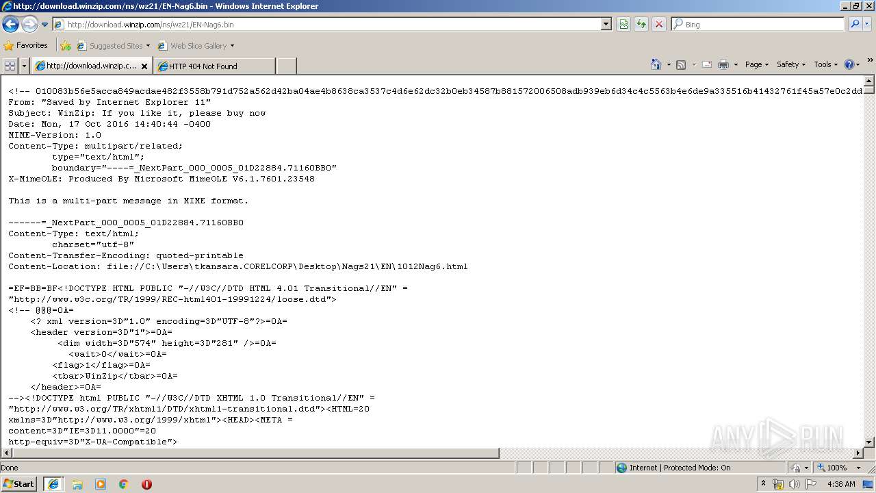This screenshot has width=876, height=493.
Task: Open the tab list dropdown arrow
Action: coord(24,66)
